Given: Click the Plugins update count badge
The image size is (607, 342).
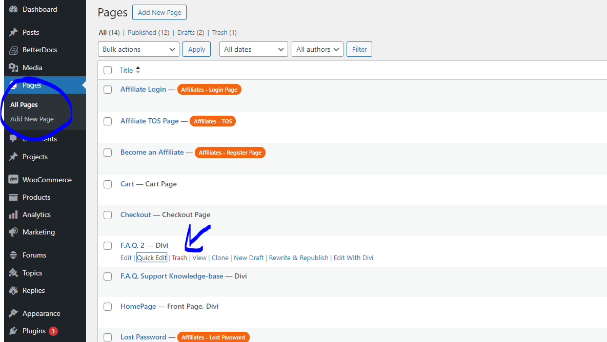Looking at the screenshot, I should pyautogui.click(x=53, y=331).
